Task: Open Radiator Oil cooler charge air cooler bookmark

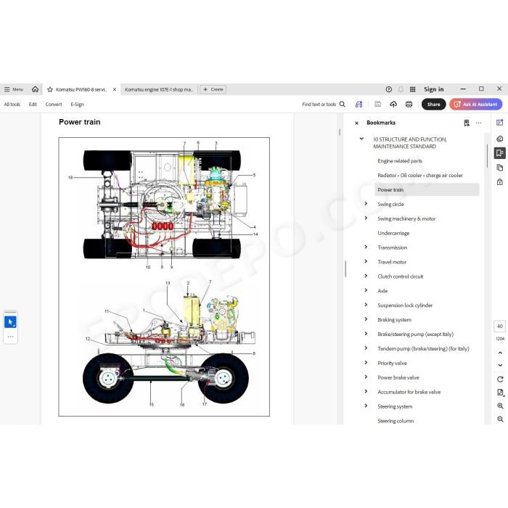Action: click(x=420, y=176)
